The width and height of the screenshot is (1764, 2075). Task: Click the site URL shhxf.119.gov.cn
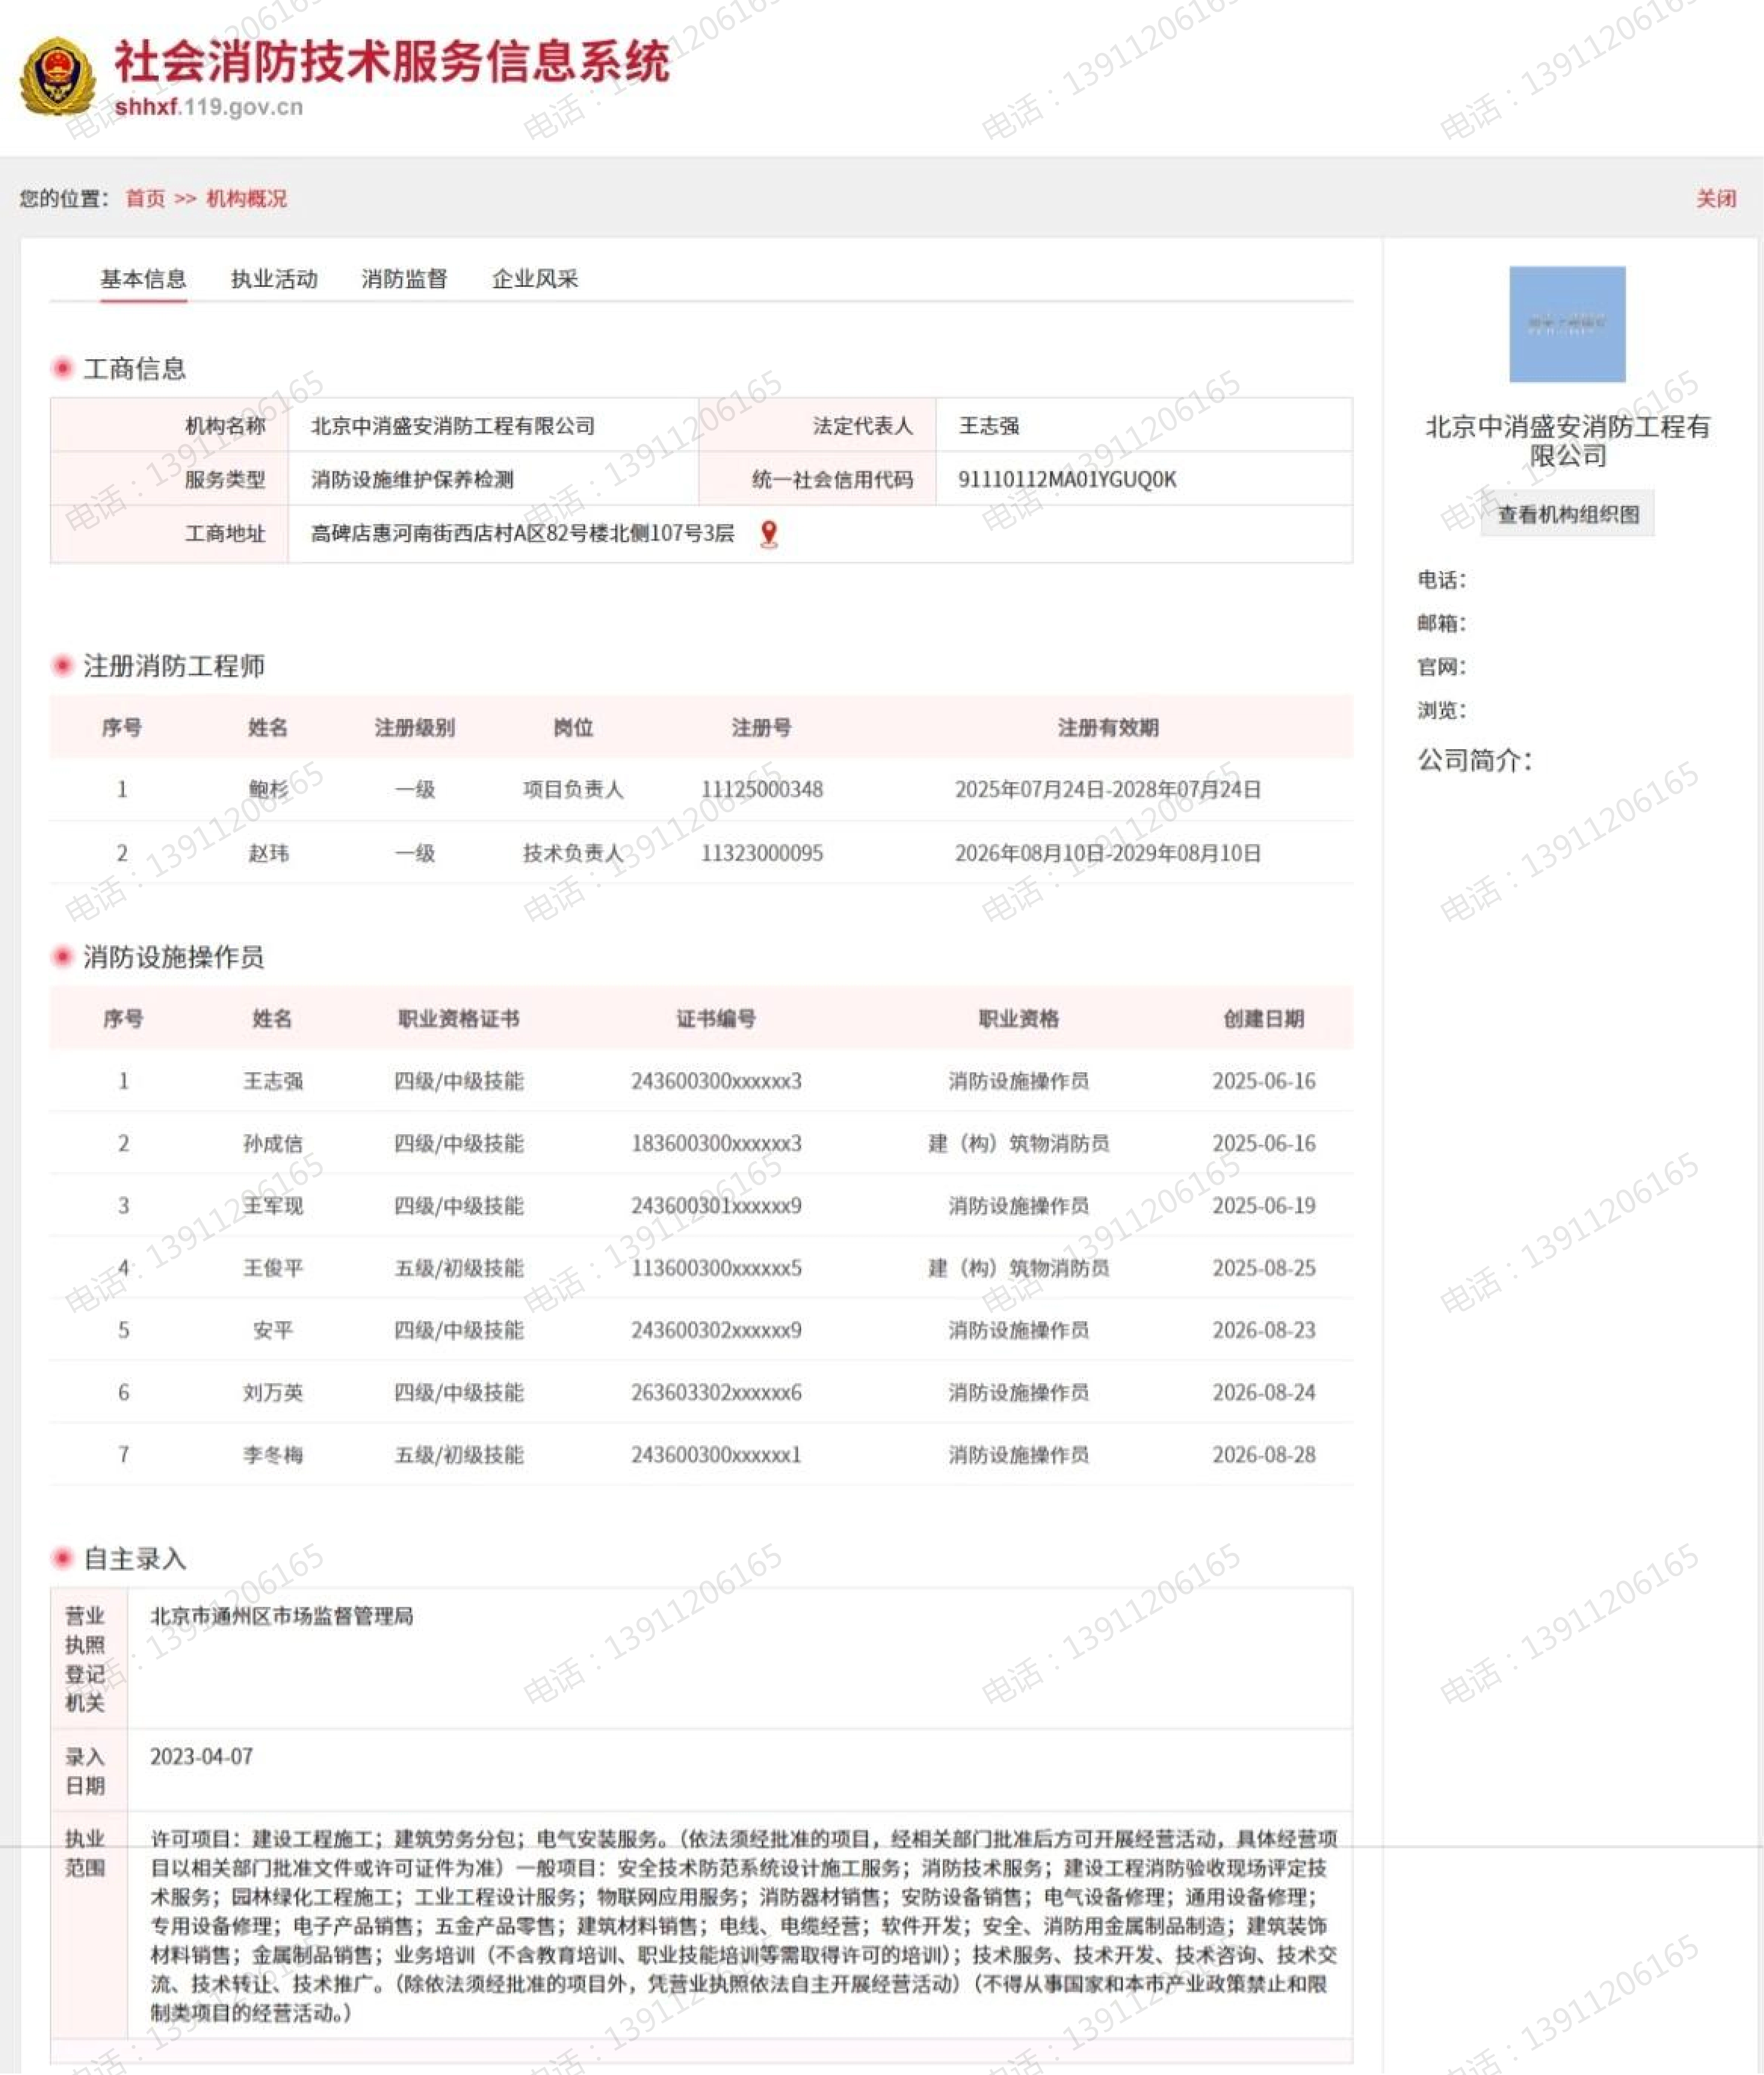click(209, 107)
